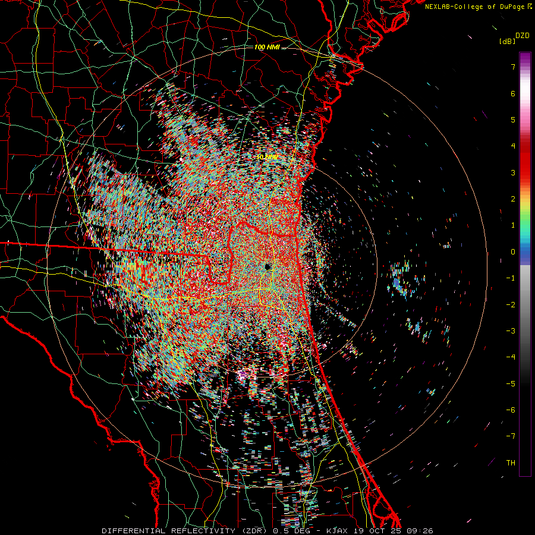Image resolution: width=535 pixels, height=535 pixels.
Task: Click the 7 label on the dB scale
Action: [513, 67]
